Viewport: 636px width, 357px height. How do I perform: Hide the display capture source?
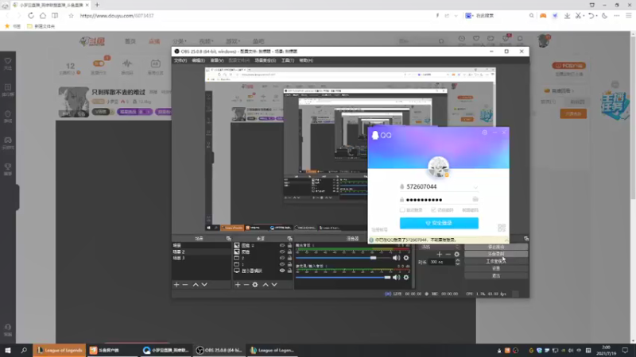[x=282, y=271]
